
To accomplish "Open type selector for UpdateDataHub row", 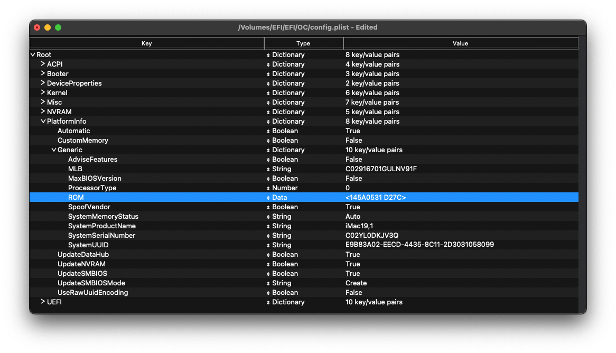I will click(268, 255).
